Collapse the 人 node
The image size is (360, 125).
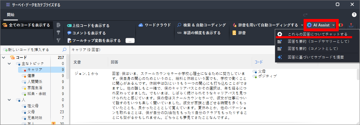pos(9,100)
